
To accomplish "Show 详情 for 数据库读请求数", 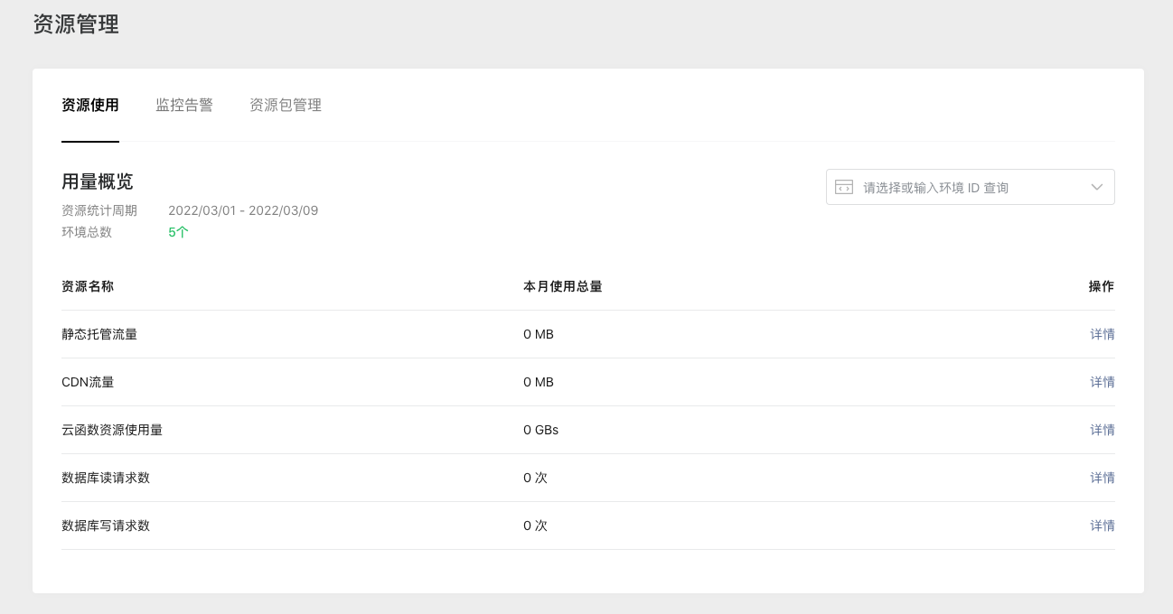I will point(1103,478).
